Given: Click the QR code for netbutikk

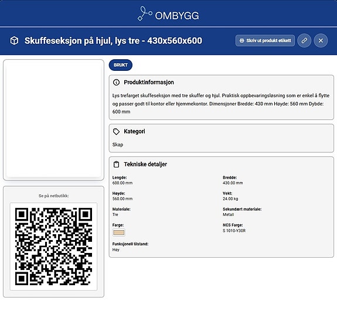Looking at the screenshot, I should (x=53, y=246).
